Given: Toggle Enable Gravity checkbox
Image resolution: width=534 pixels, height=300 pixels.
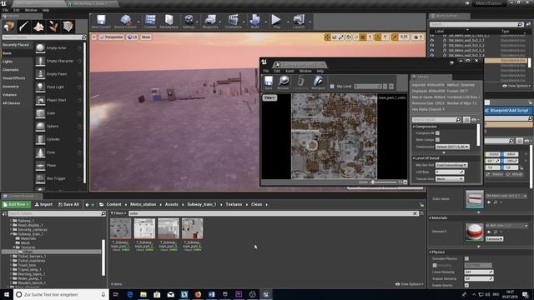Looking at the screenshot, I should 466,285.
